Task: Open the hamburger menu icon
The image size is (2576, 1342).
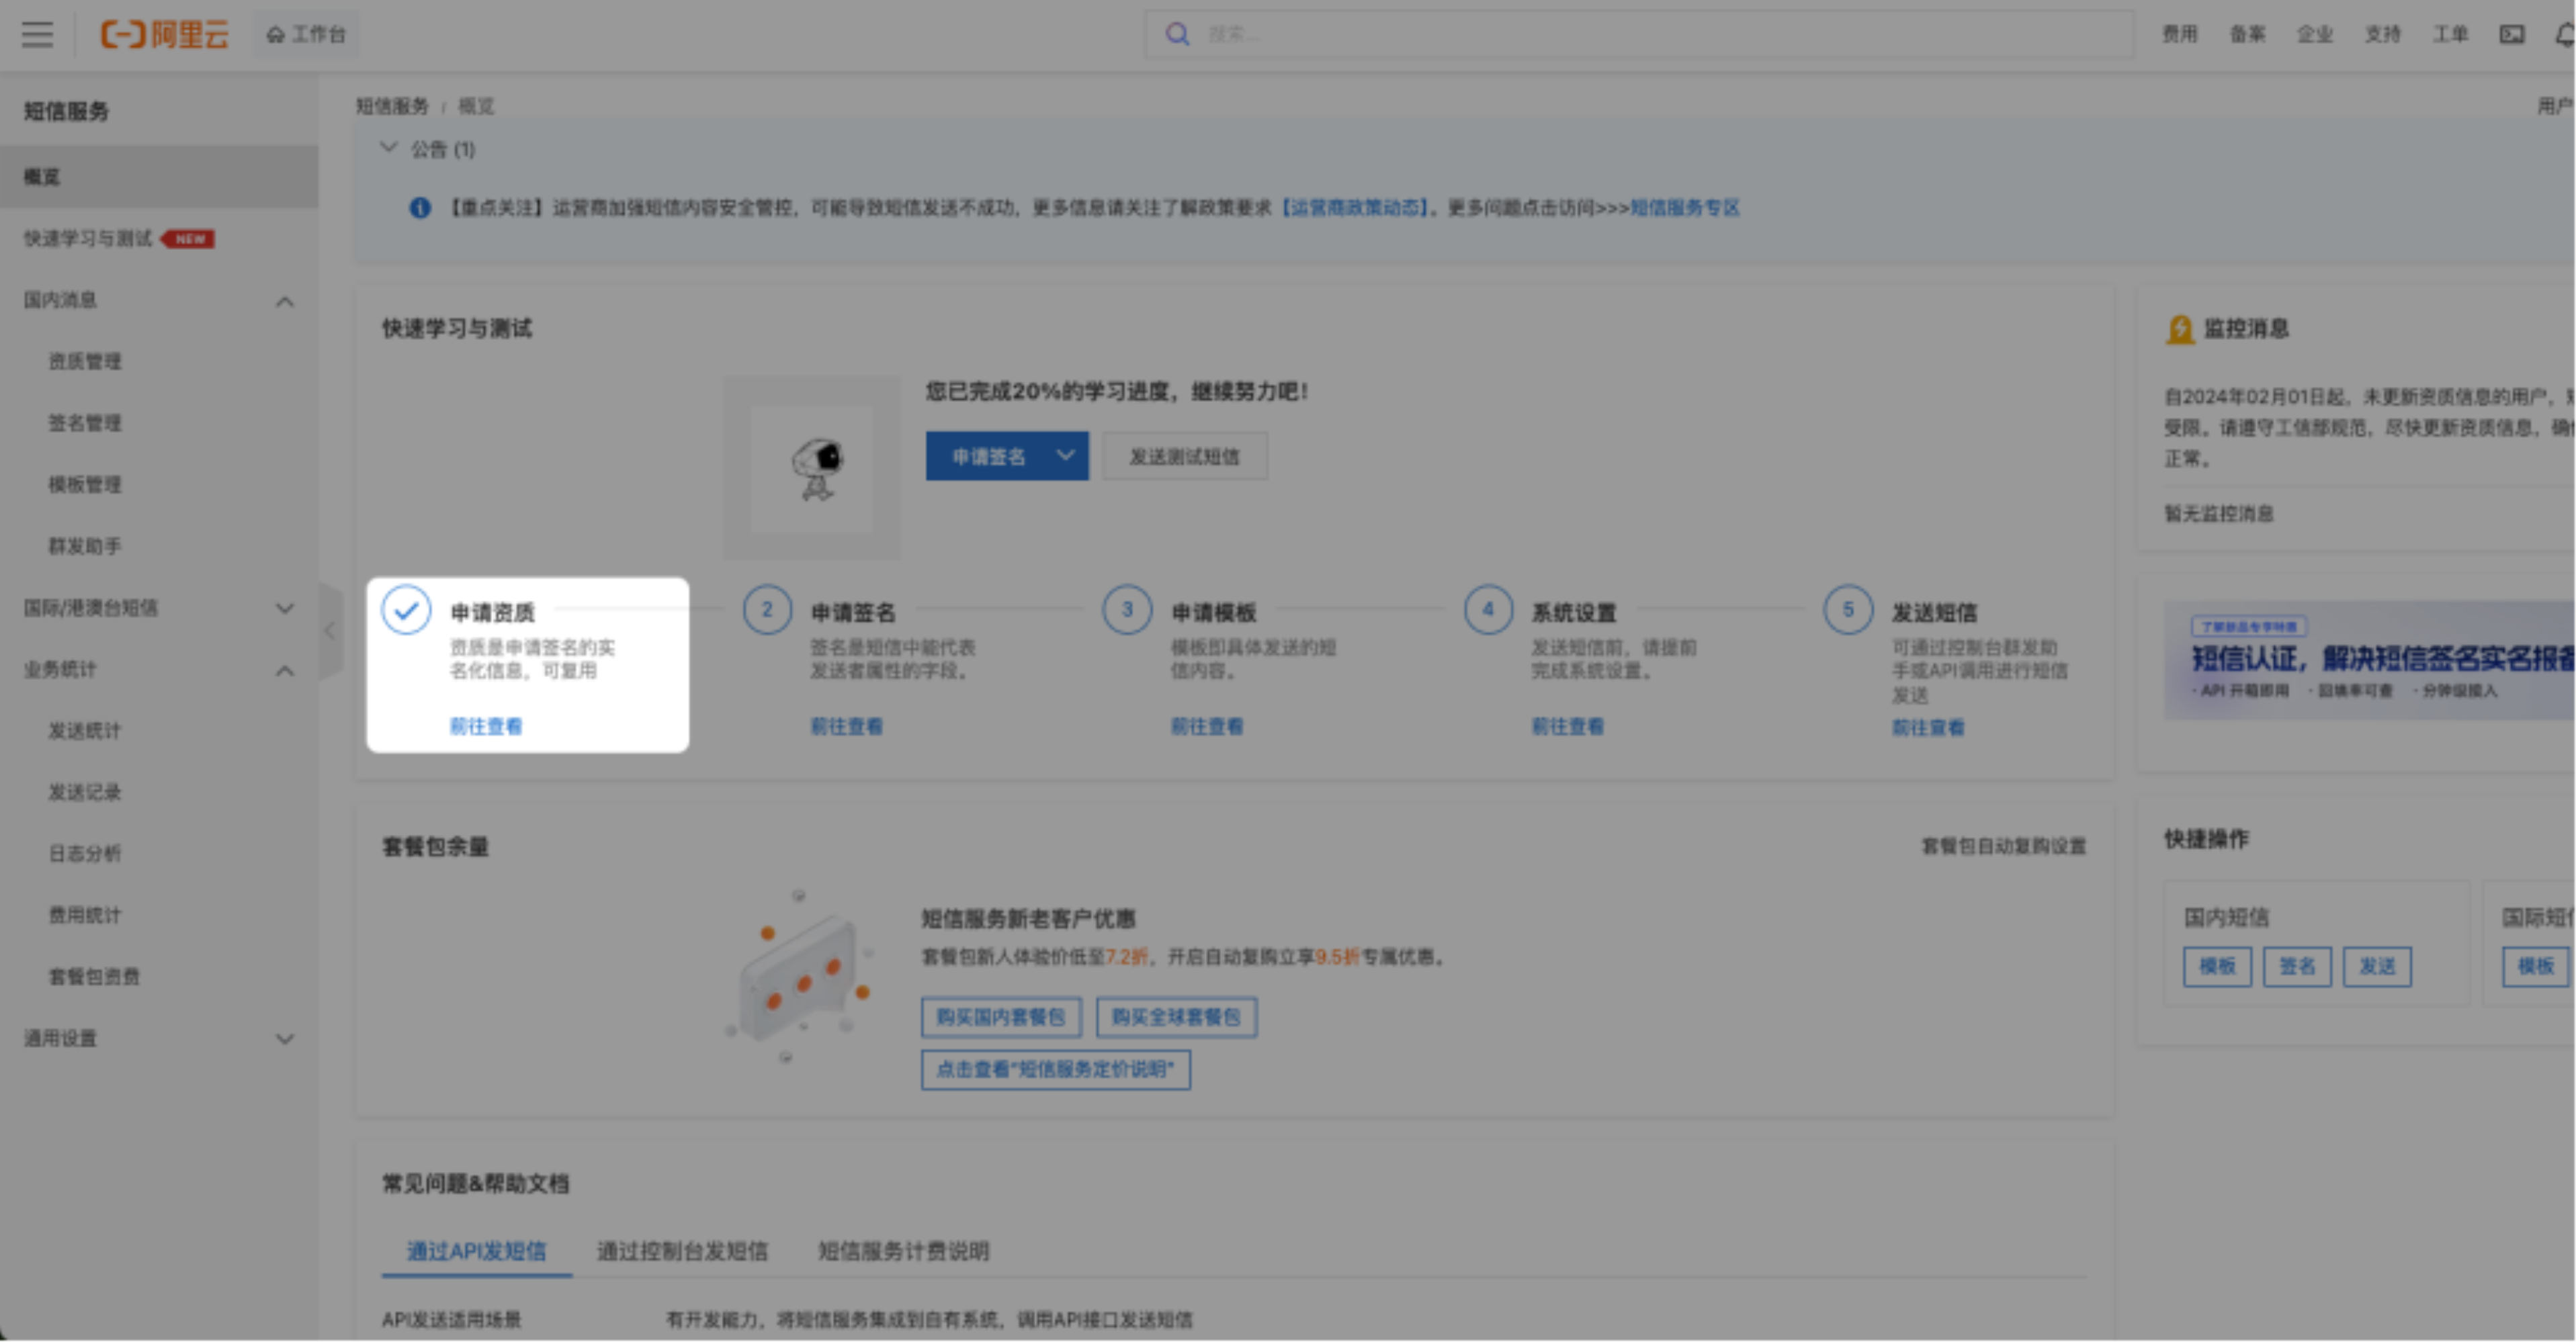Action: (37, 35)
